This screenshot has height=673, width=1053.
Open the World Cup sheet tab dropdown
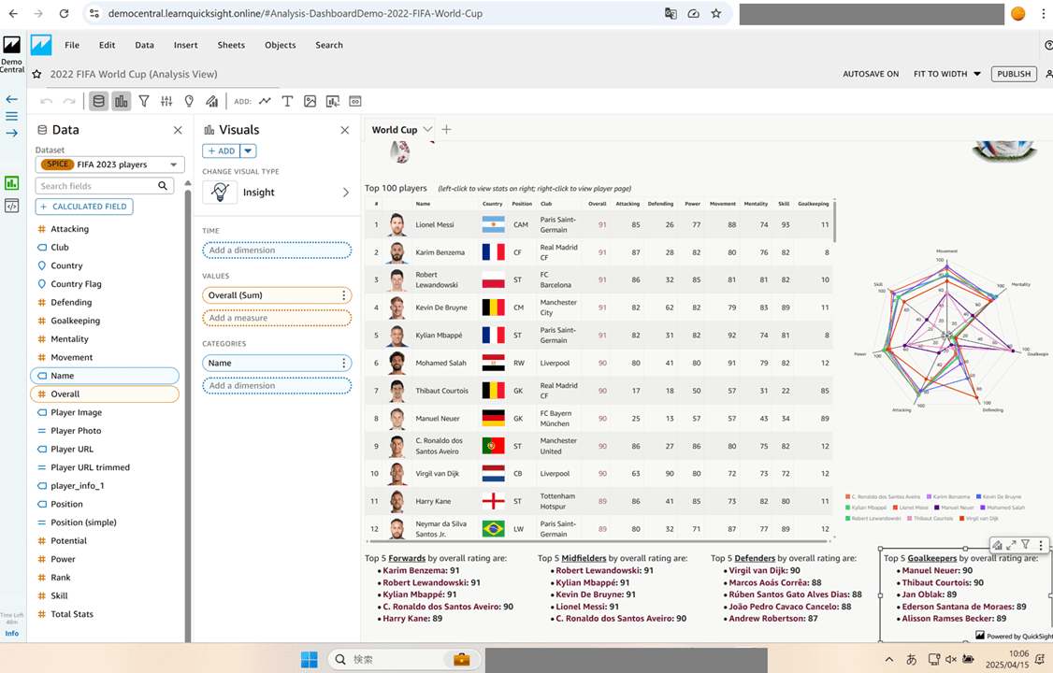[x=427, y=130]
